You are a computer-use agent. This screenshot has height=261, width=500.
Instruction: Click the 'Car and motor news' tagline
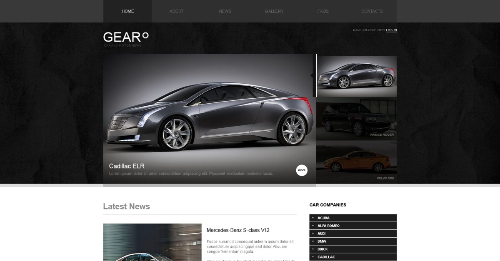[122, 45]
